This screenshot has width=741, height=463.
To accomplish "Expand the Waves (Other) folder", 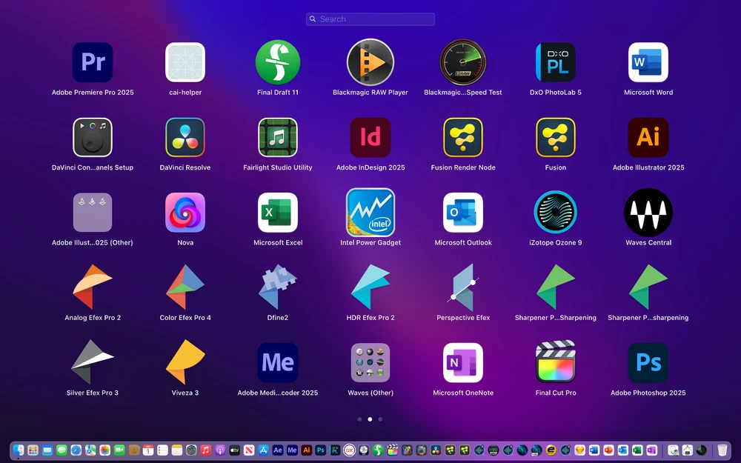I will pos(370,362).
